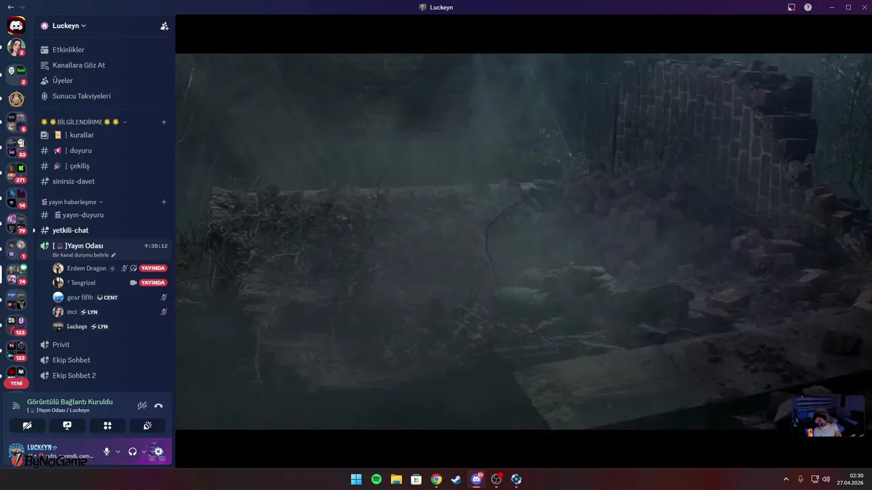Go back with title bar left arrow
The width and height of the screenshot is (872, 490).
(10, 7)
